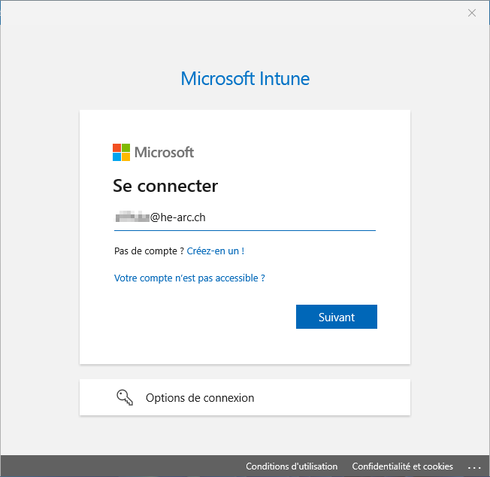490x477 pixels.
Task: Click the 'Microsoft Intune' title text
Action: click(x=245, y=78)
